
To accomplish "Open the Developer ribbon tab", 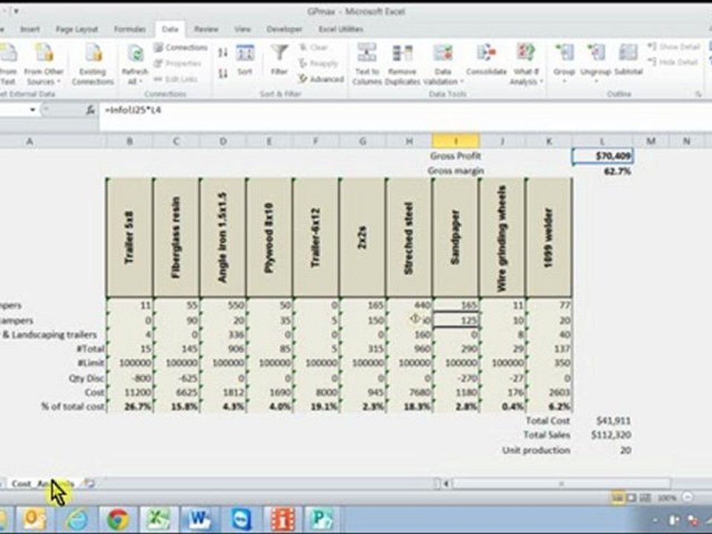I will coord(284,29).
